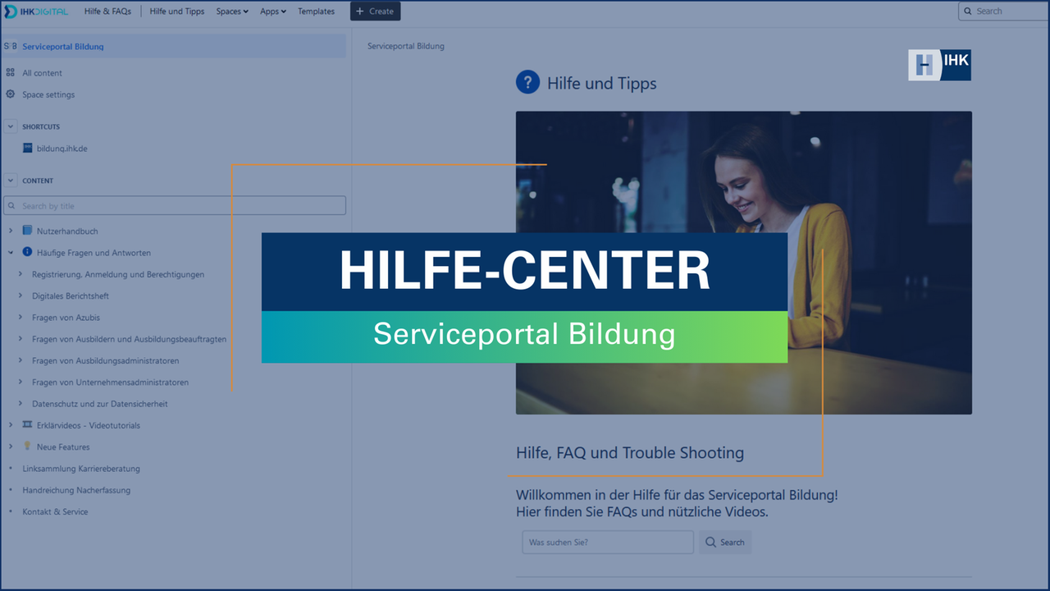
Task: Click the Serviceportal Bildung space avatar
Action: pos(10,46)
